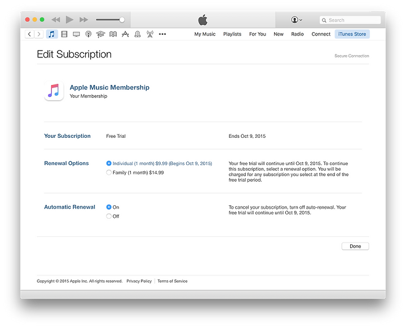The height and width of the screenshot is (328, 406).
Task: Click the Done button
Action: coord(355,246)
